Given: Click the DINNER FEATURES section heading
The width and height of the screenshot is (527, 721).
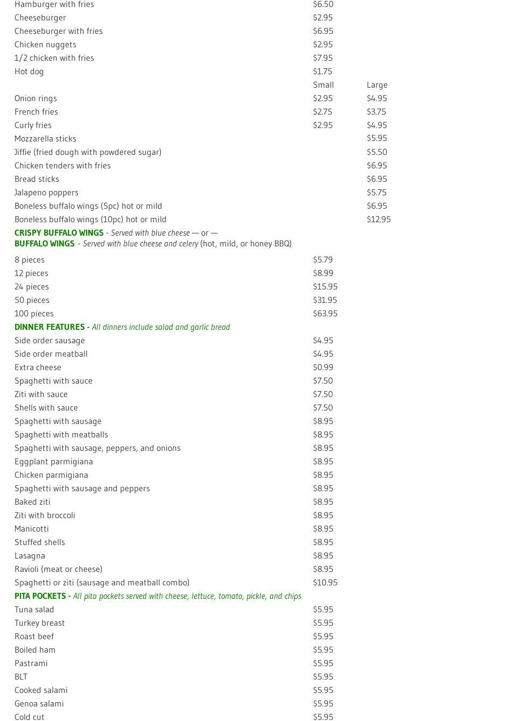Looking at the screenshot, I should click(x=49, y=327).
